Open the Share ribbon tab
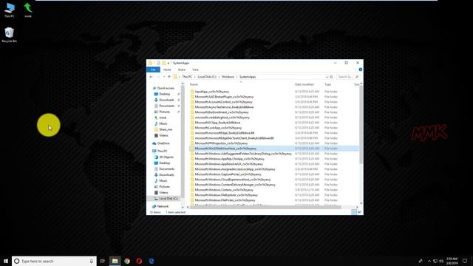473x266 pixels. pyautogui.click(x=182, y=69)
